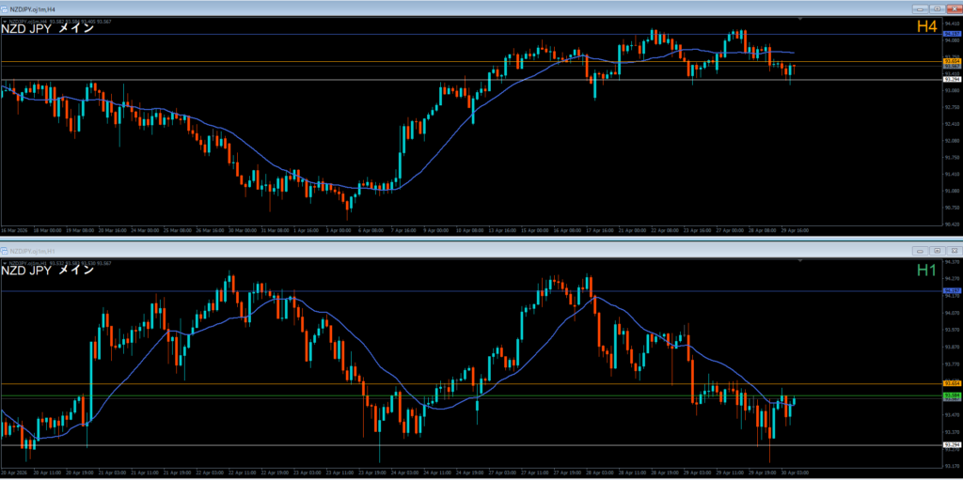Click the green 93.584 price label on H1
The height and width of the screenshot is (480, 963).
(951, 395)
